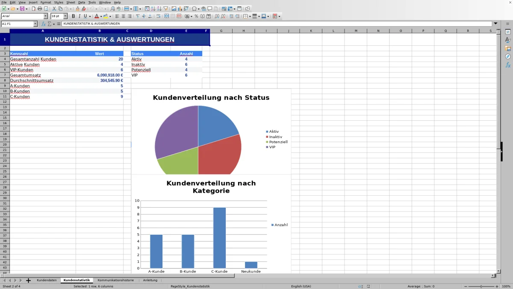The image size is (513, 289).
Task: Click the Format as Percent icon
Action: (x=196, y=16)
